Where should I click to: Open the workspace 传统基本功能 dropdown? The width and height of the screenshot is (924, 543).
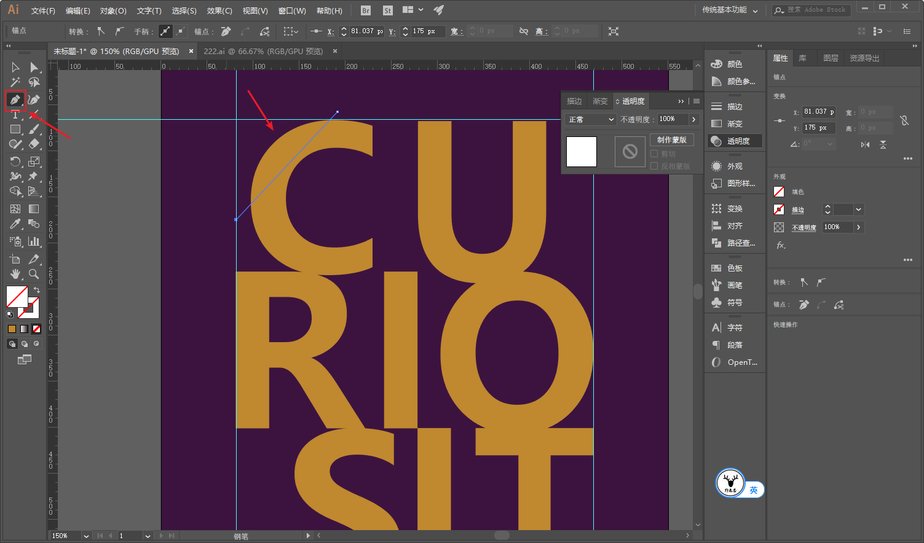coord(730,10)
